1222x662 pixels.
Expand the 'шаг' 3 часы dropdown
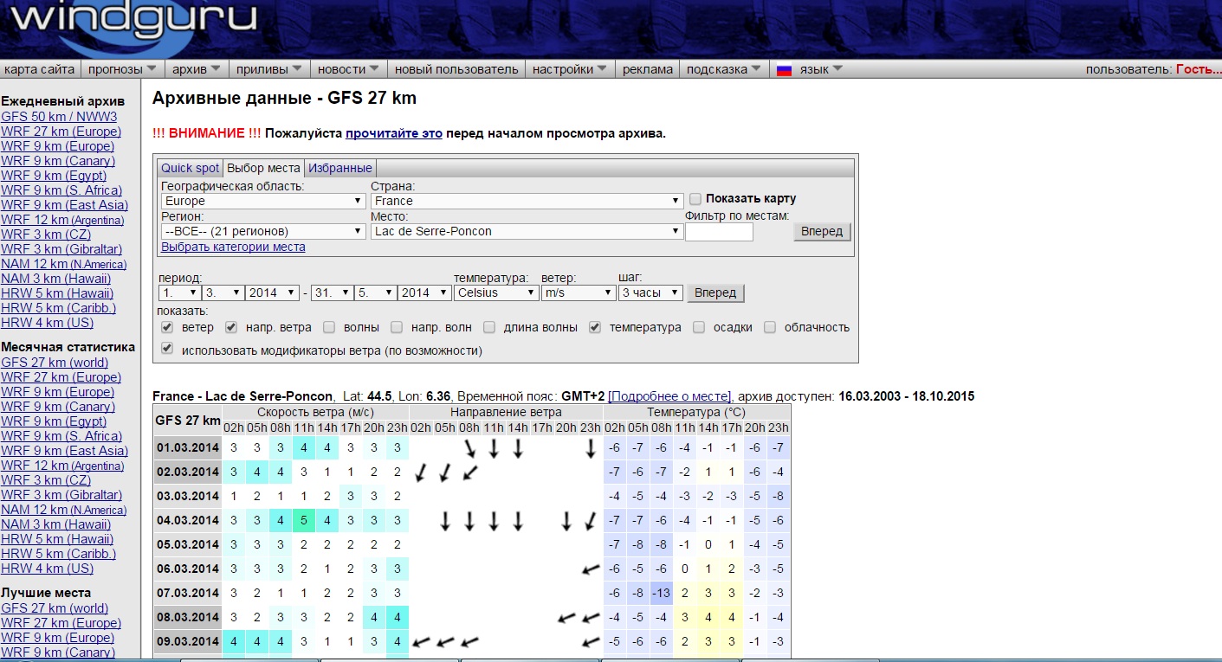pyautogui.click(x=650, y=292)
